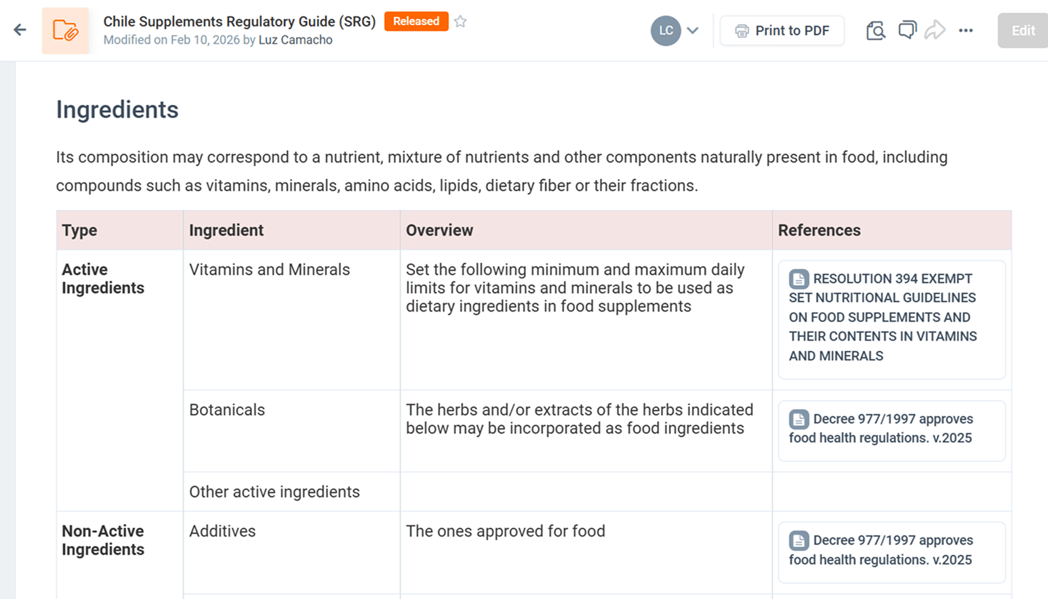Open Decree 977/1997 reference in Additives row
The height and width of the screenshot is (599, 1048).
[x=891, y=550]
